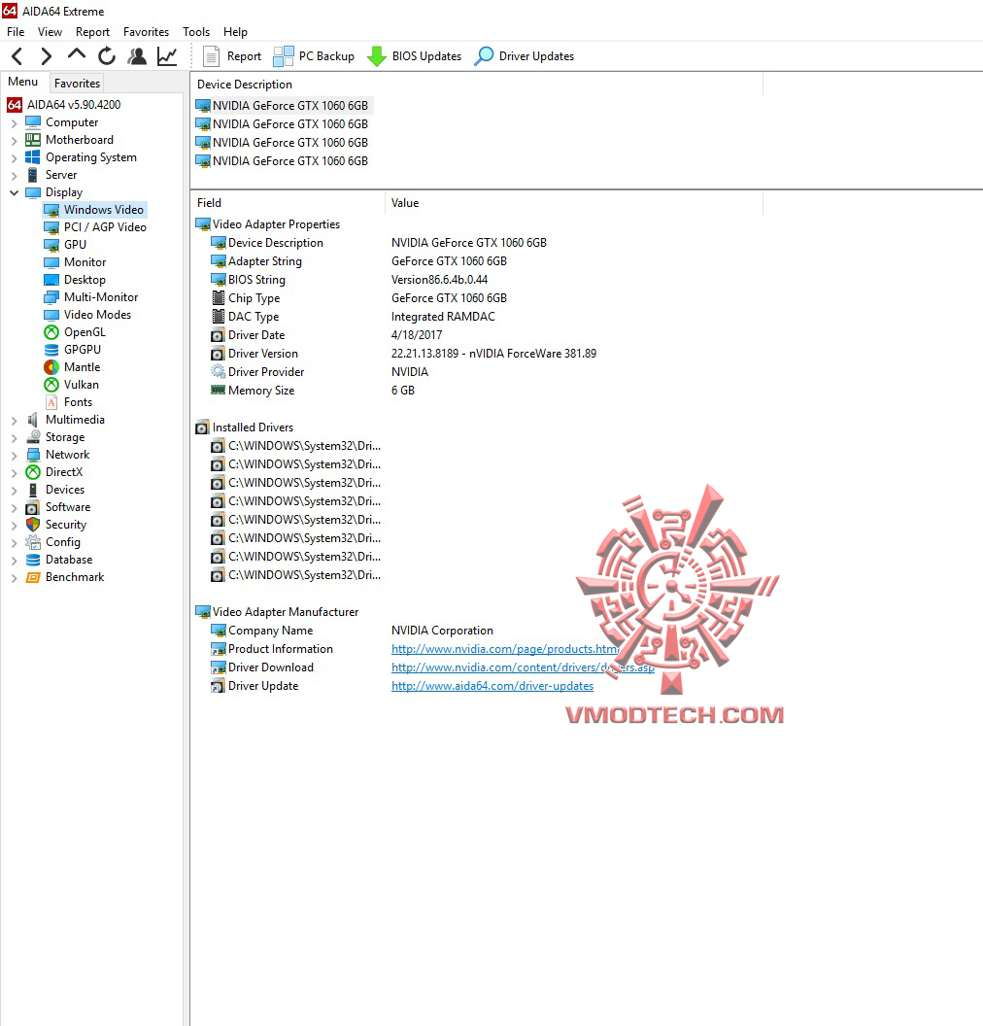Select AIDA64 v5.90.4200 root item
983x1026 pixels.
point(64,105)
